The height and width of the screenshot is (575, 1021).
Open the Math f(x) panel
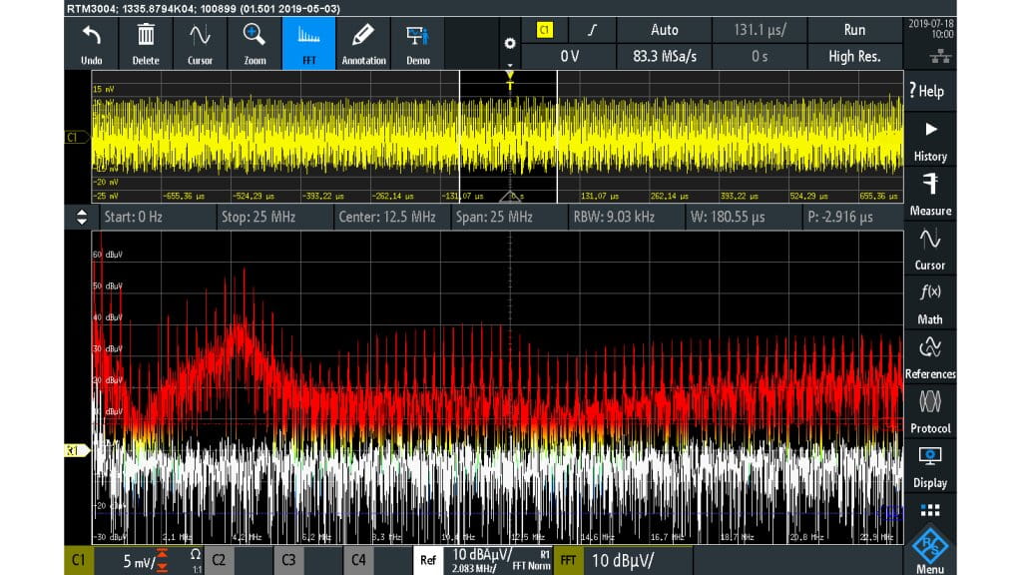point(929,304)
